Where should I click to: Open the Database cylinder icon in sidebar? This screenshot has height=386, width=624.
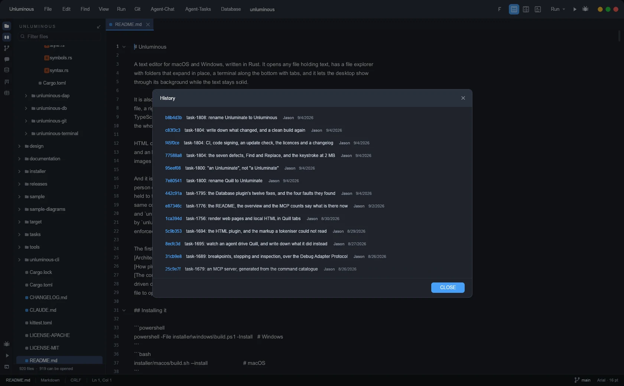7,70
